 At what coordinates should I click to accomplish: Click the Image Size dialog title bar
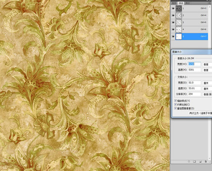click(192, 52)
